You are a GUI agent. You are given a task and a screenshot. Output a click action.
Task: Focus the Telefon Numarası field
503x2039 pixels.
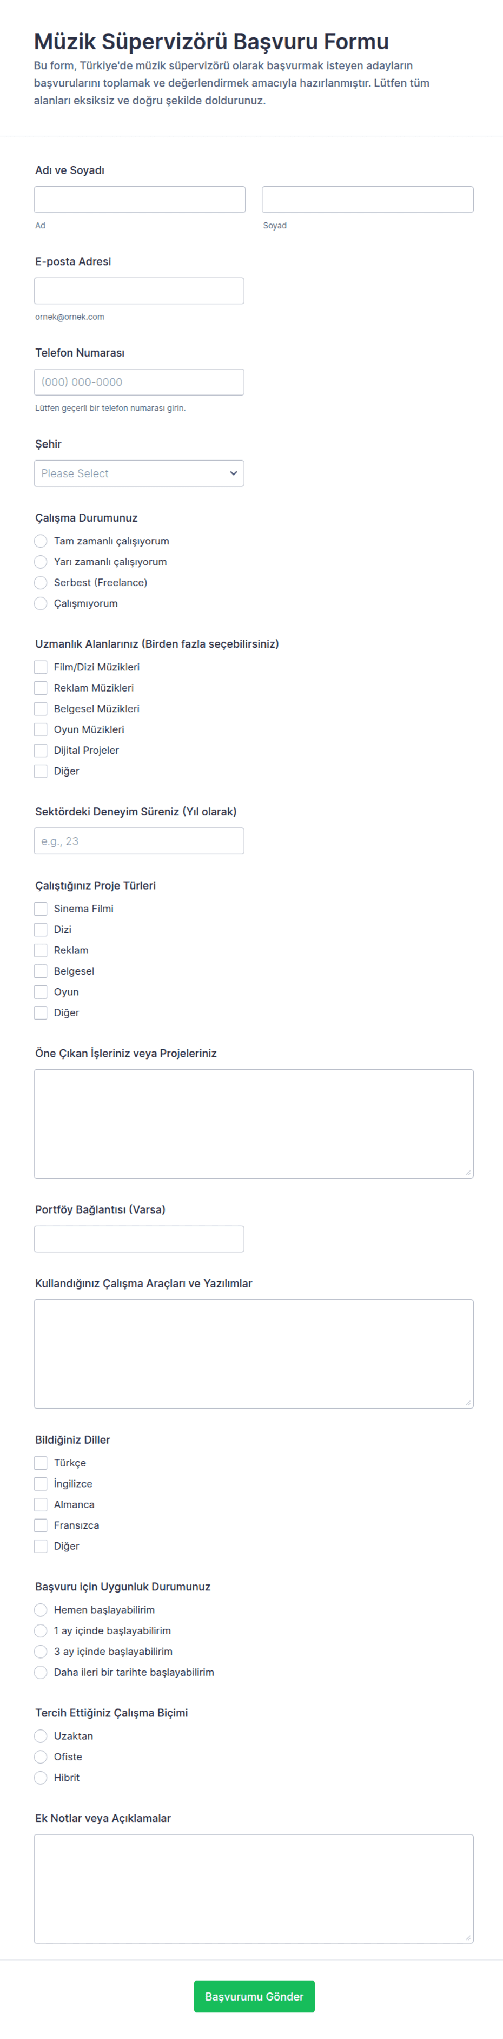point(139,382)
